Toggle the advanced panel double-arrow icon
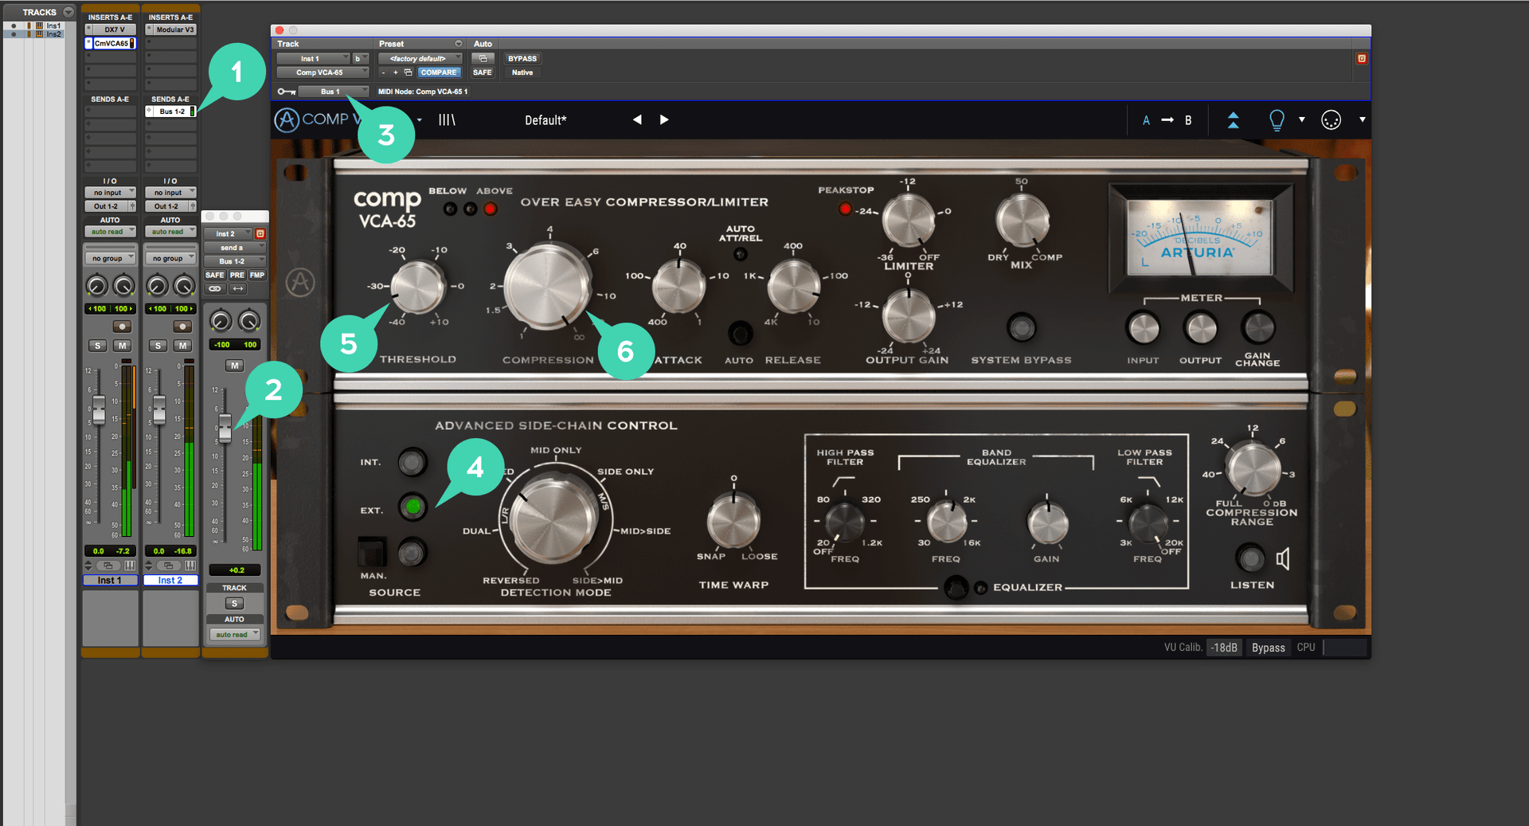The height and width of the screenshot is (826, 1529). point(1233,120)
